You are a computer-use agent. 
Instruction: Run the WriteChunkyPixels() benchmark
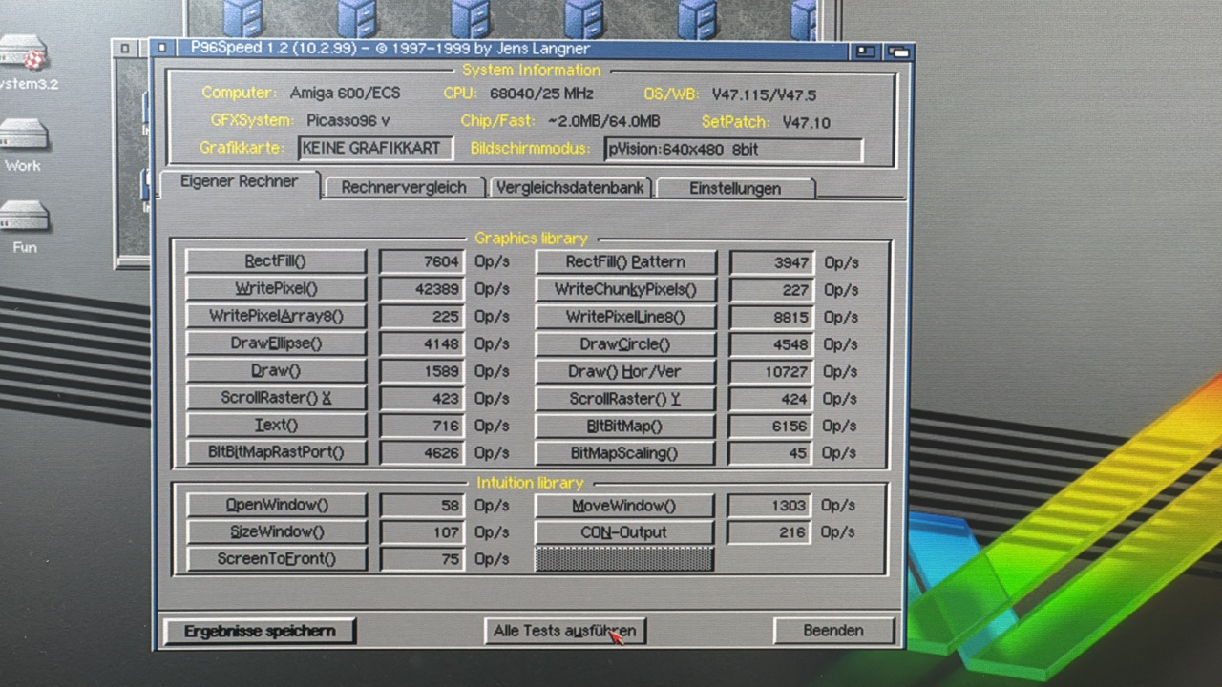tap(624, 289)
